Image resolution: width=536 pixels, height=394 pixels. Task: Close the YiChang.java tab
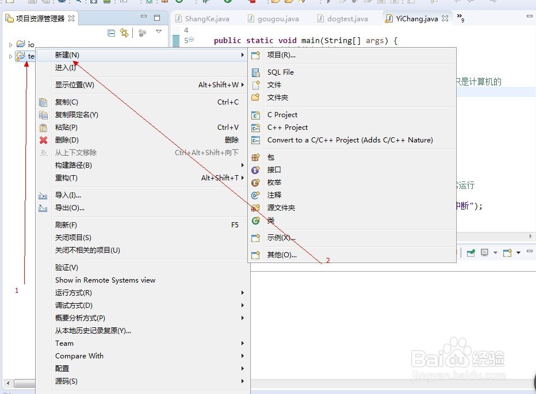[445, 18]
